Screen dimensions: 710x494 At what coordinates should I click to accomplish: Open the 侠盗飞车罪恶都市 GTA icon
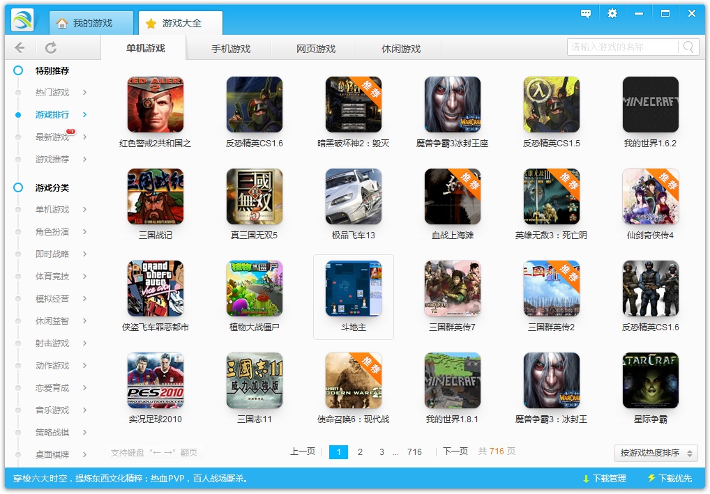(x=156, y=288)
